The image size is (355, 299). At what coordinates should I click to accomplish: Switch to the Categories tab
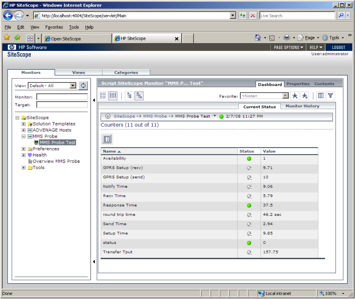pyautogui.click(x=126, y=72)
